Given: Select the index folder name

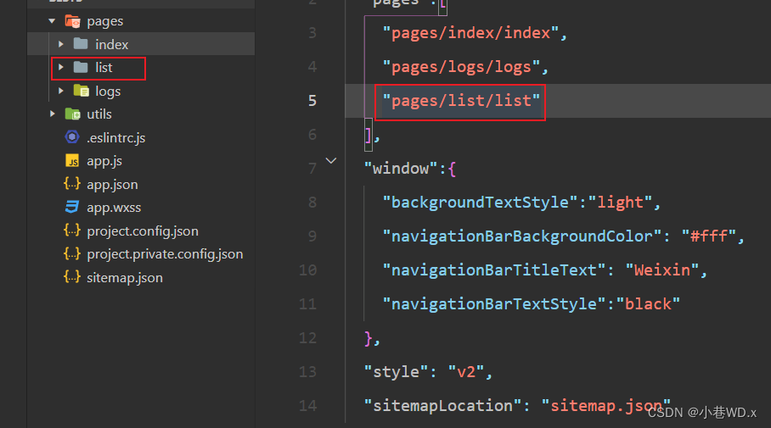Looking at the screenshot, I should pos(111,45).
